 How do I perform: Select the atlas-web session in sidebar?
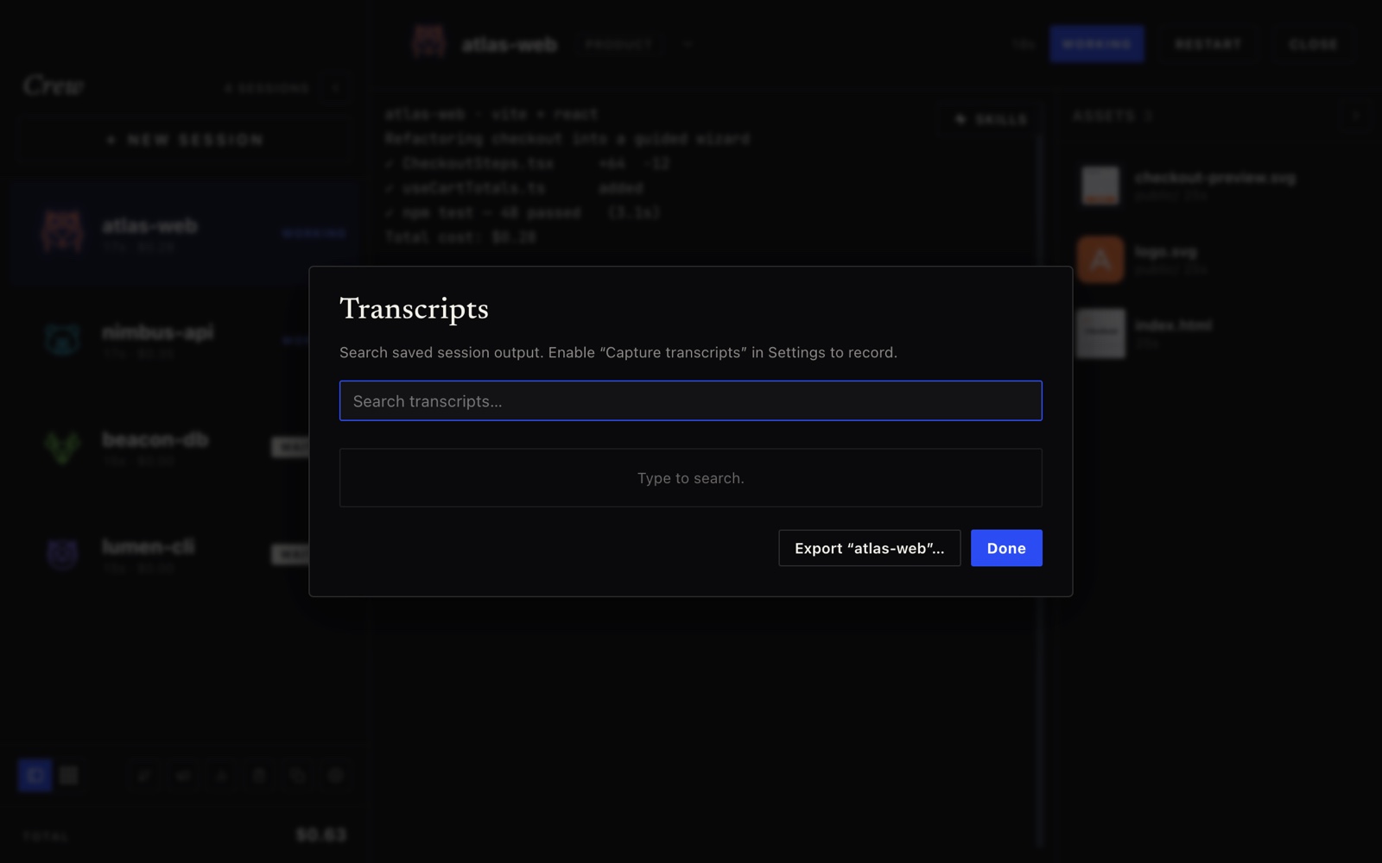tap(184, 233)
